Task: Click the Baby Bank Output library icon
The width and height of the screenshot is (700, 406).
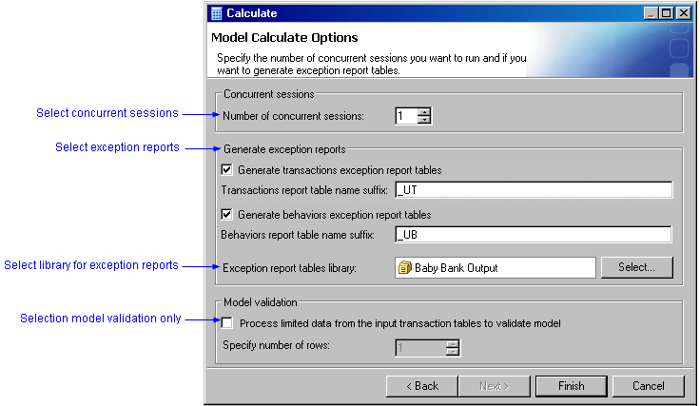Action: click(x=405, y=268)
